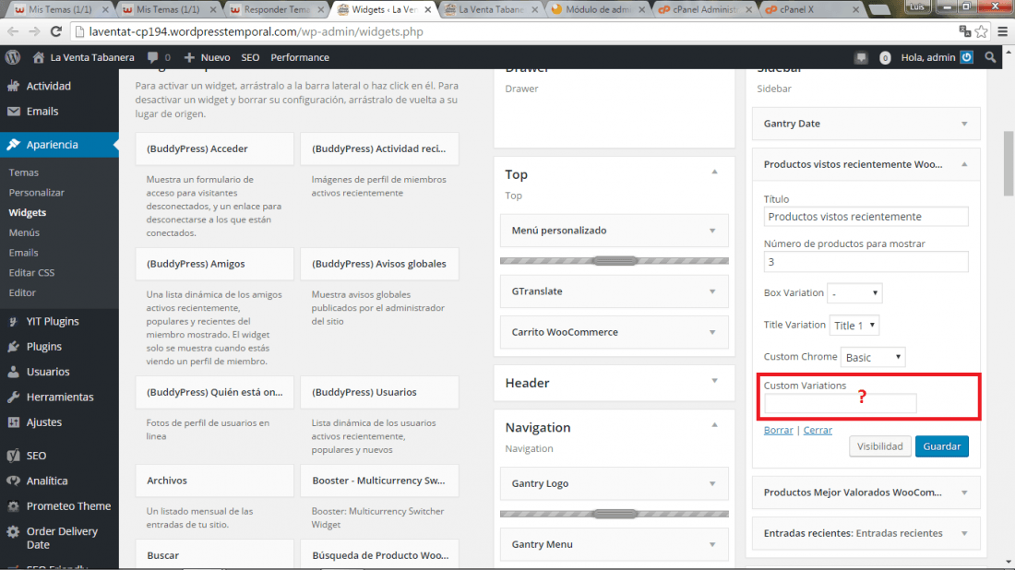1015x570 pixels.
Task: Open the Temas submenu item
Action: pyautogui.click(x=24, y=172)
